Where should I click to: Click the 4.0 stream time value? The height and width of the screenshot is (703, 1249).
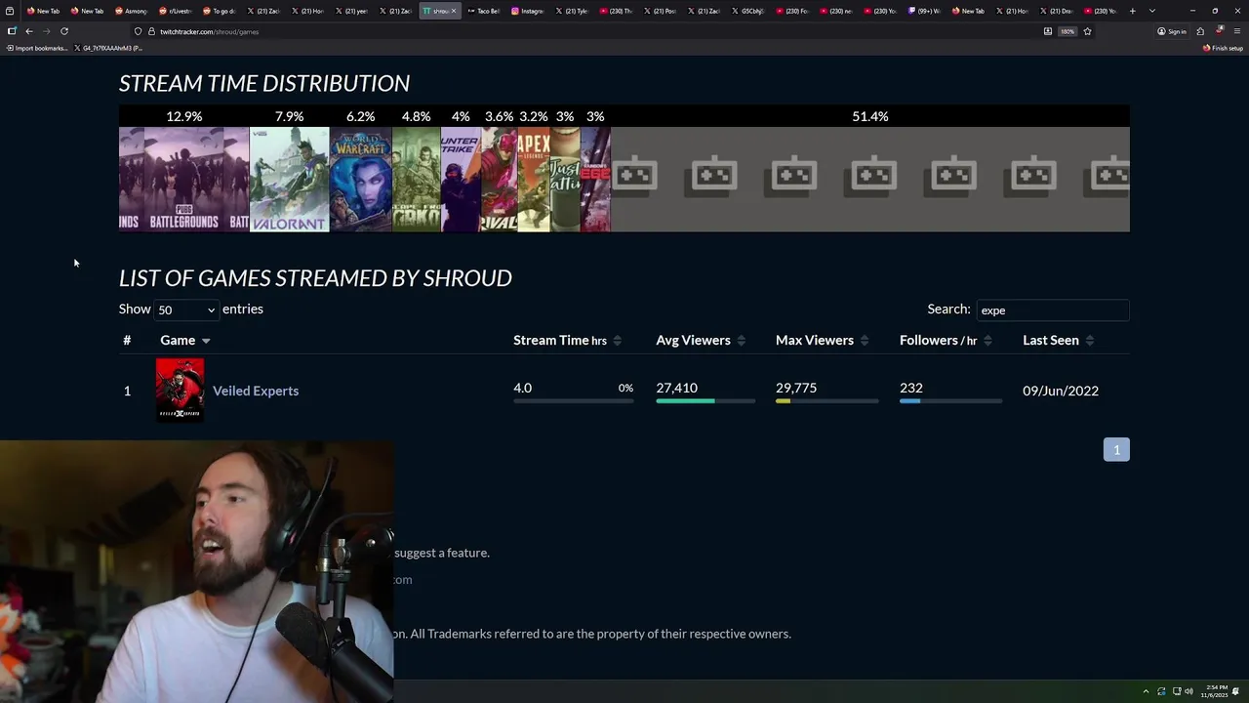click(x=523, y=388)
